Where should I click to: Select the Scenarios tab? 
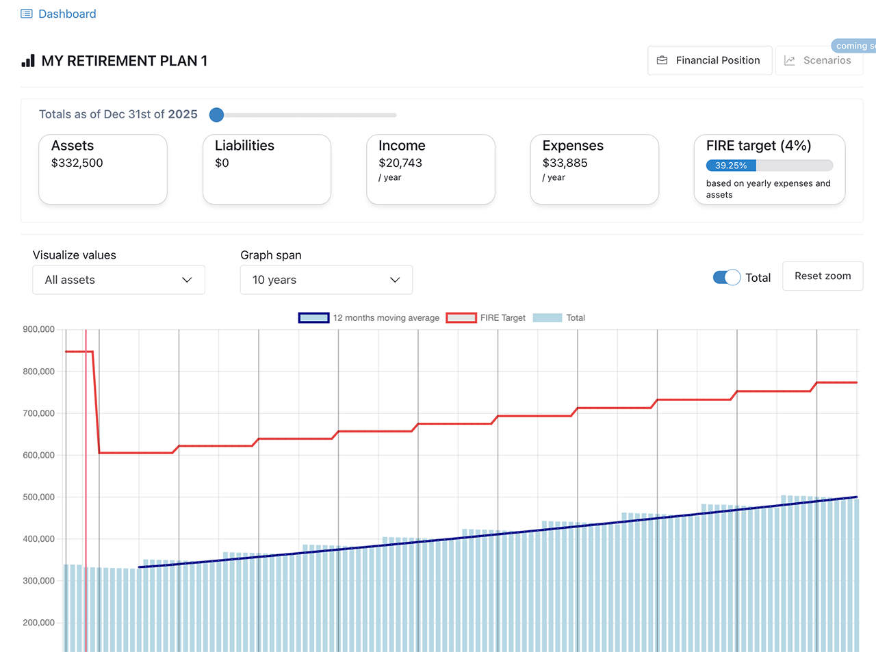click(x=819, y=60)
